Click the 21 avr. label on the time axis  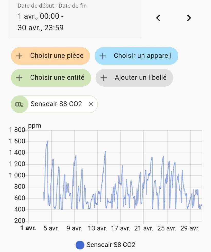[144, 228]
